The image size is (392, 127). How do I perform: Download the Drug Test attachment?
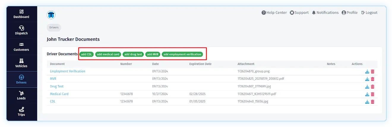(367, 87)
